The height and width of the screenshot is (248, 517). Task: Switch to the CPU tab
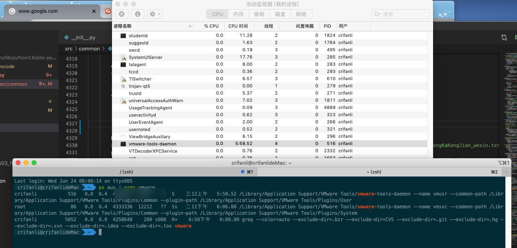[x=218, y=14]
